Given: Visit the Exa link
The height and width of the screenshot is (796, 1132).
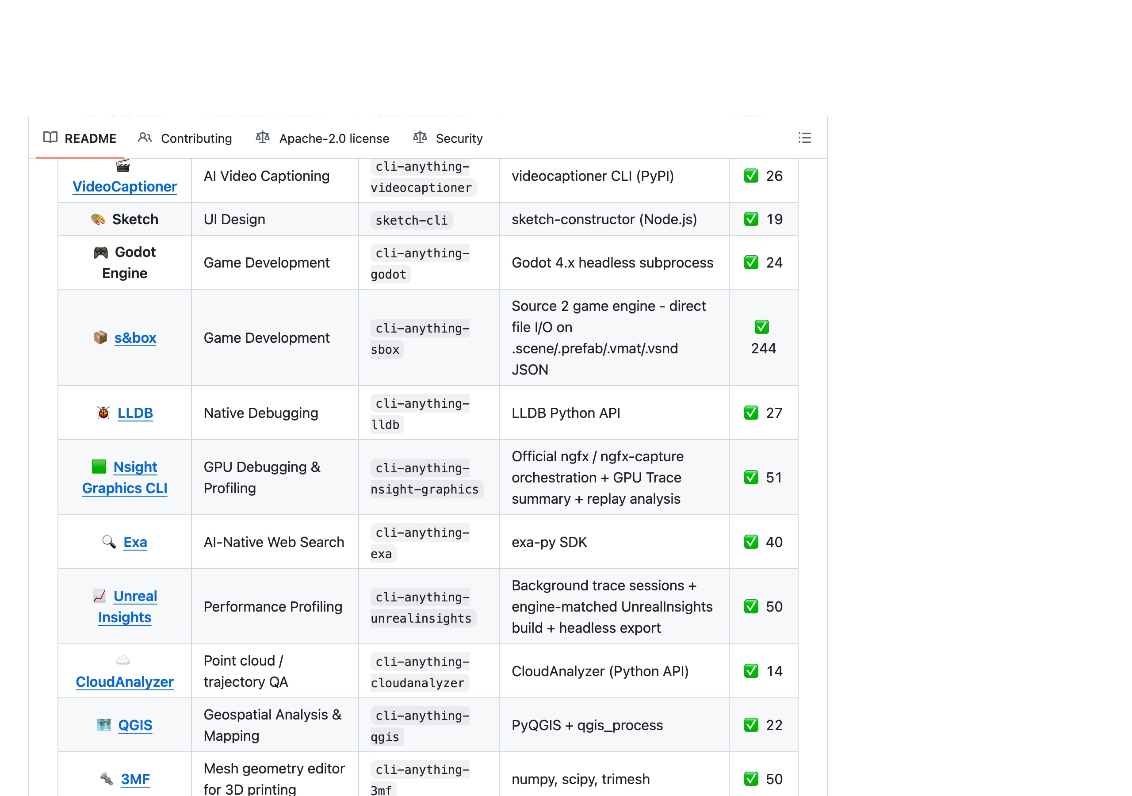Looking at the screenshot, I should 135,542.
